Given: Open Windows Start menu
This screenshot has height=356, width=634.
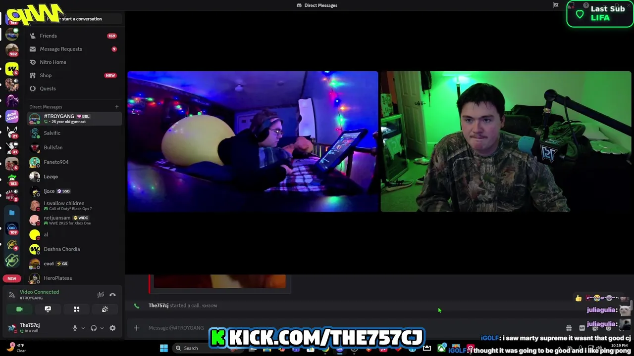Looking at the screenshot, I should point(164,348).
